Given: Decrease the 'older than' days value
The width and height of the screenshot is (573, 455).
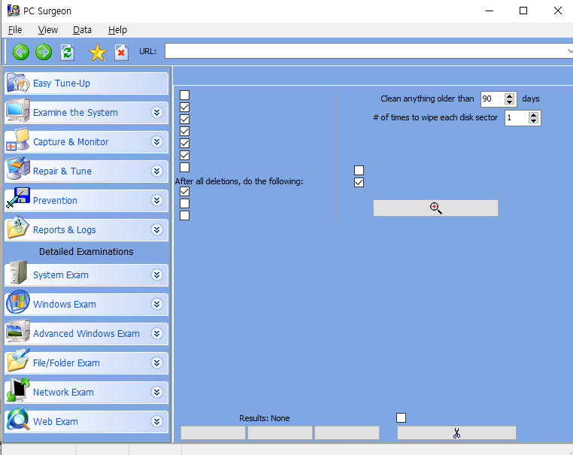Looking at the screenshot, I should pyautogui.click(x=509, y=102).
